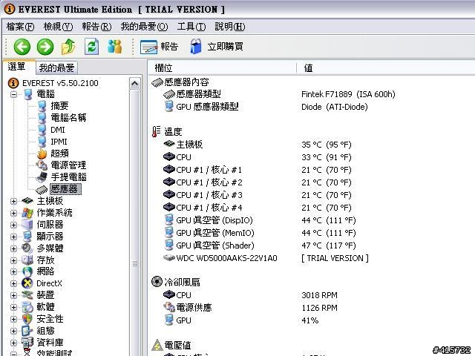The image size is (475, 356).
Task: Expand the 網路 node
Action: tap(13, 271)
